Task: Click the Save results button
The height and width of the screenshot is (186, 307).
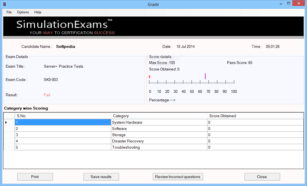Action: pos(101,177)
